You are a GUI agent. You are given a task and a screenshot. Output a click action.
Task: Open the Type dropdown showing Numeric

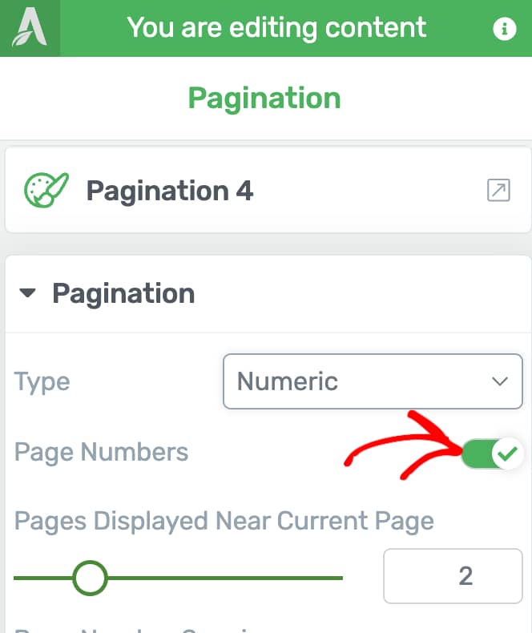373,381
